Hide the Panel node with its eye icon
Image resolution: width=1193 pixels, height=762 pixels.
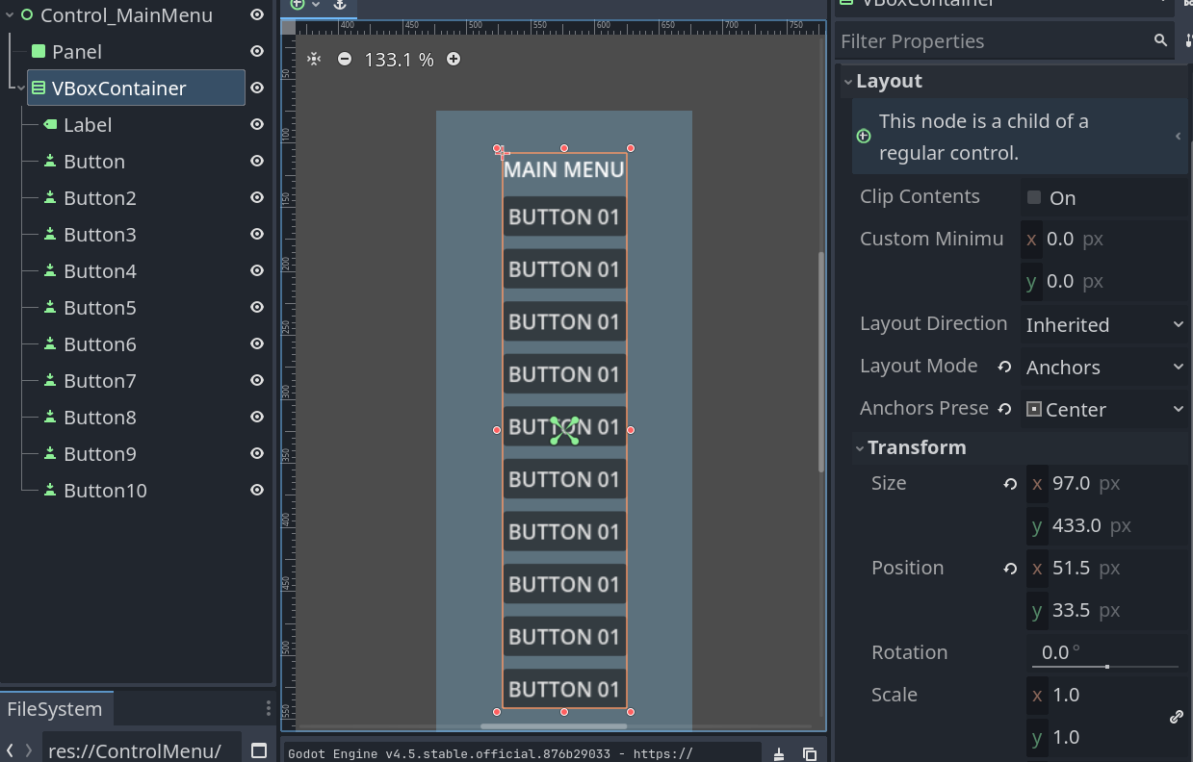(257, 52)
